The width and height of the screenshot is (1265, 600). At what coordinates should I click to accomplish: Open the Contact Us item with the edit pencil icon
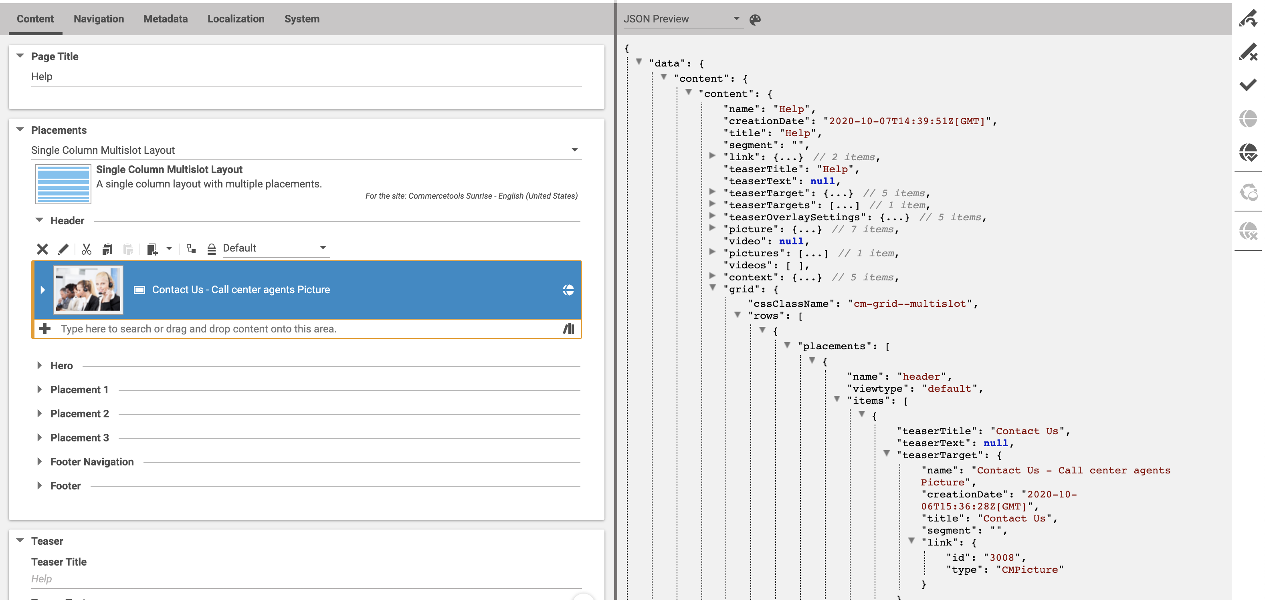[x=63, y=249]
